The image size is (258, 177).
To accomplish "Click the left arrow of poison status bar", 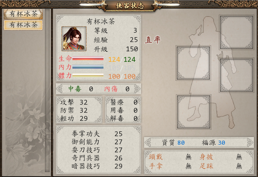I will coord(59,89).
